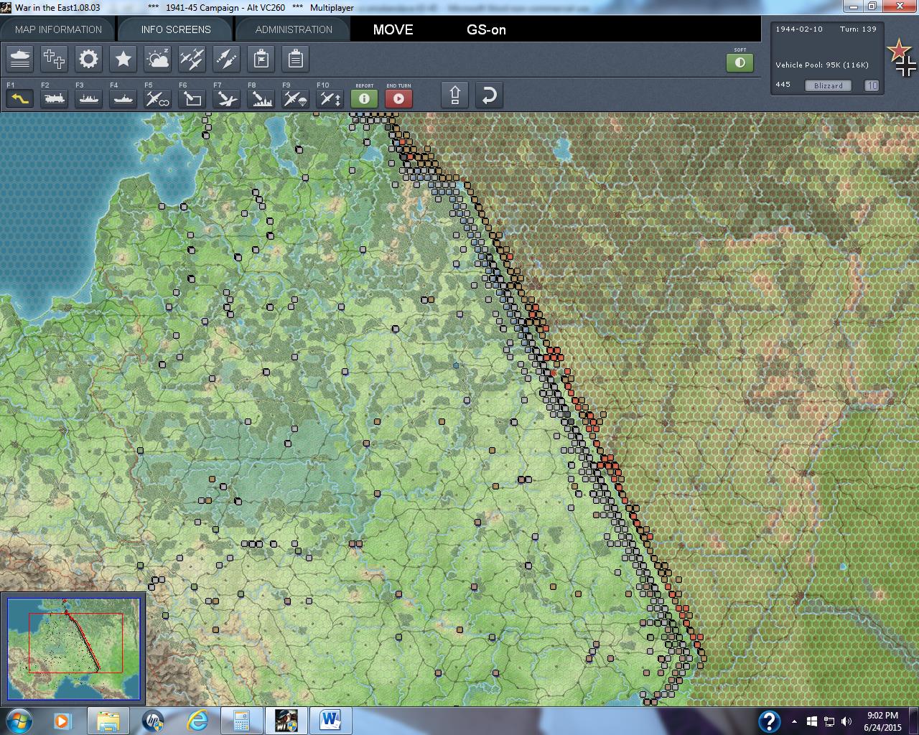
Task: Open Microsoft Word from taskbar
Action: [x=331, y=720]
